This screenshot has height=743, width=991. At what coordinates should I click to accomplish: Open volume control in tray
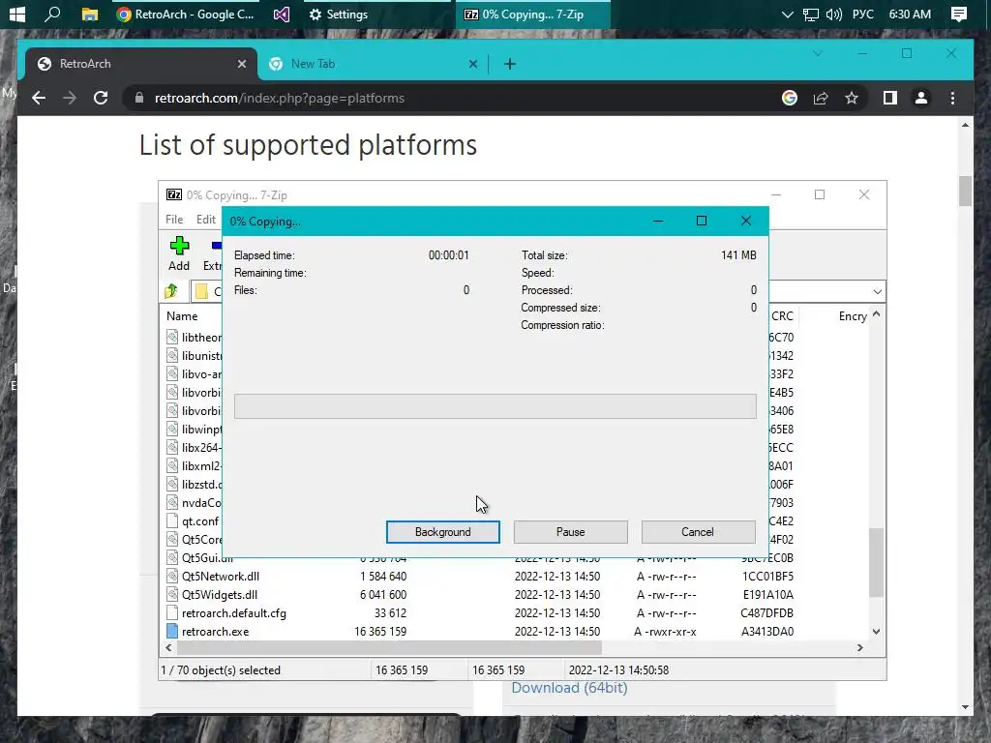pos(833,14)
